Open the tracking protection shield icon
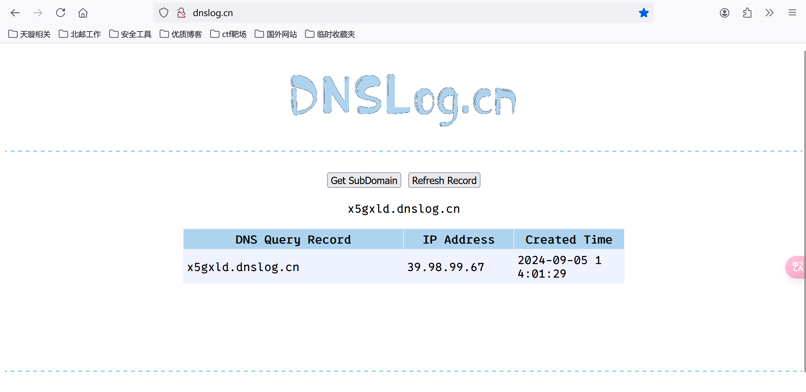The image size is (806, 392). point(163,13)
